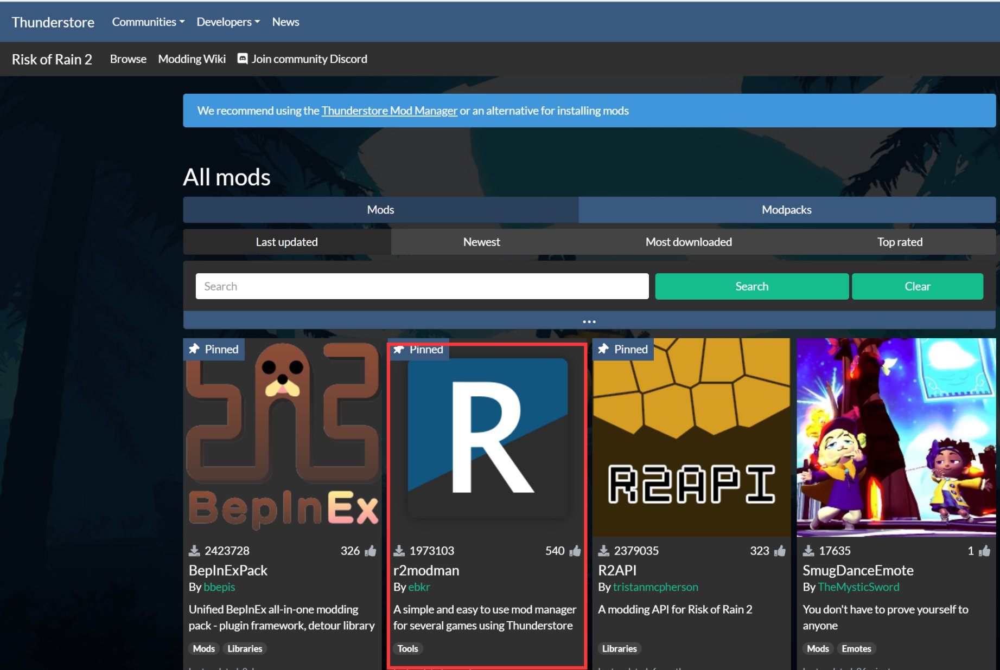Viewport: 1000px width, 670px height.
Task: Open the r2modman thumbnail image
Action: pos(487,437)
